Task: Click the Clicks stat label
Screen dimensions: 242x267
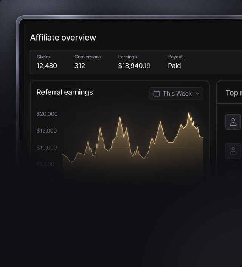Action: pyautogui.click(x=43, y=57)
